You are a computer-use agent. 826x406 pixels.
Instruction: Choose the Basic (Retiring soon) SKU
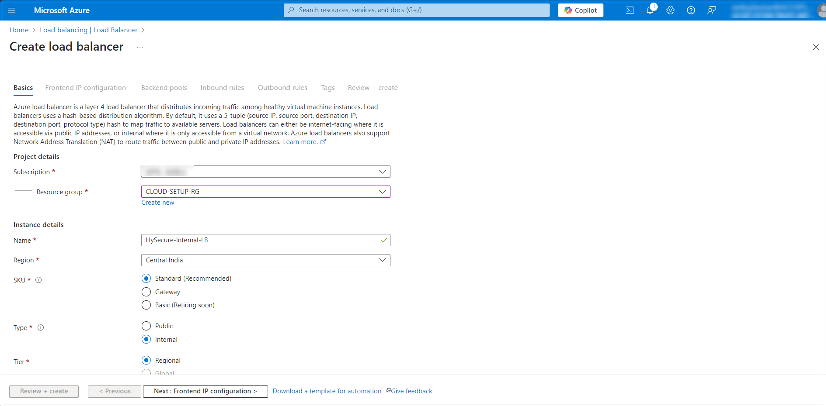146,305
